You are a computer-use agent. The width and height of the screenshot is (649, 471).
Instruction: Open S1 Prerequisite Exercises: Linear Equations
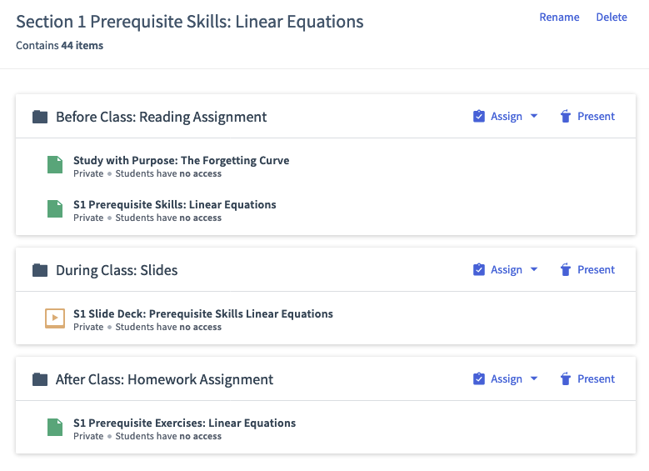[185, 423]
